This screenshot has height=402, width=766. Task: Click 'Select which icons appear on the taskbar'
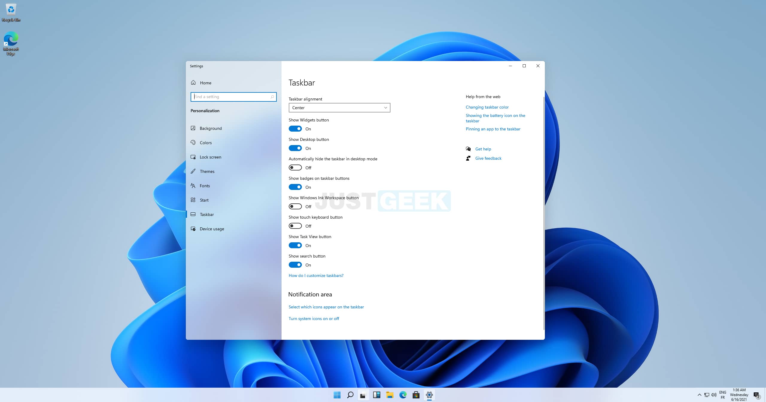point(326,307)
